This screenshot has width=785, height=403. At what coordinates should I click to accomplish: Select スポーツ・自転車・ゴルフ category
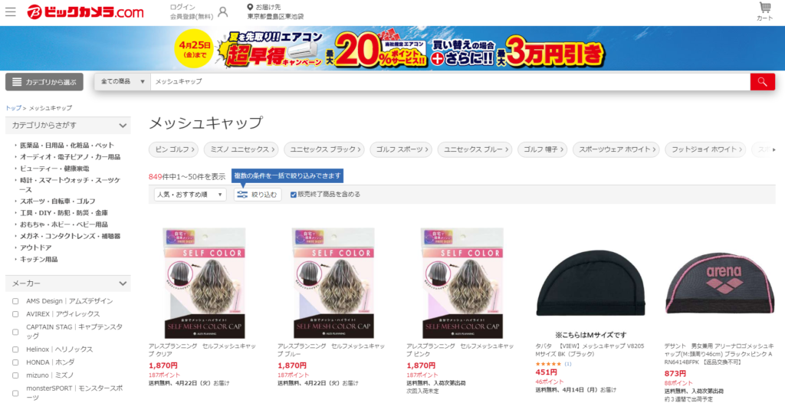pyautogui.click(x=57, y=202)
